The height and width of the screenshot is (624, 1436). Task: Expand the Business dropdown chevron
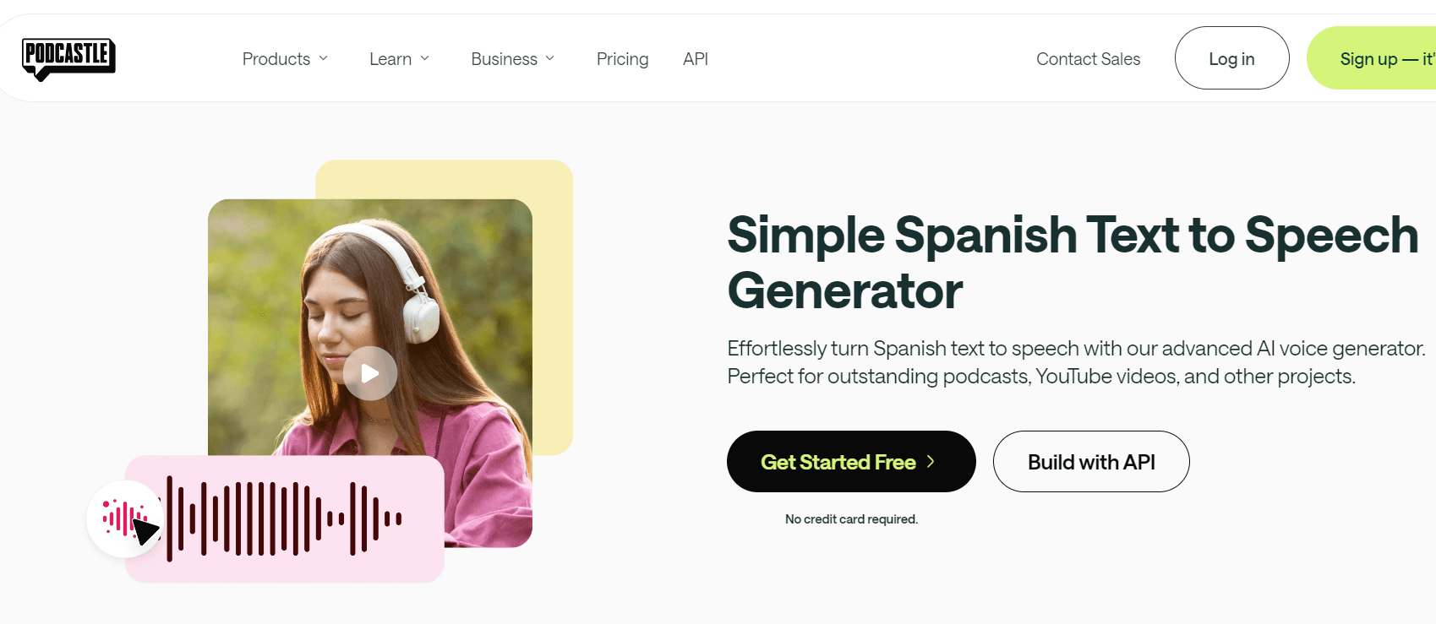click(x=549, y=58)
